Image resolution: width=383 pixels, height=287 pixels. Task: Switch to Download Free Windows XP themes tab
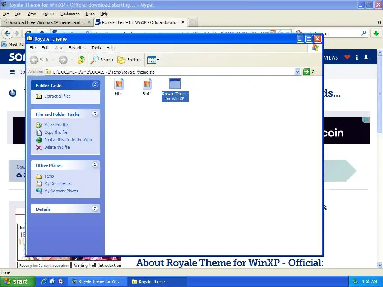coord(46,22)
